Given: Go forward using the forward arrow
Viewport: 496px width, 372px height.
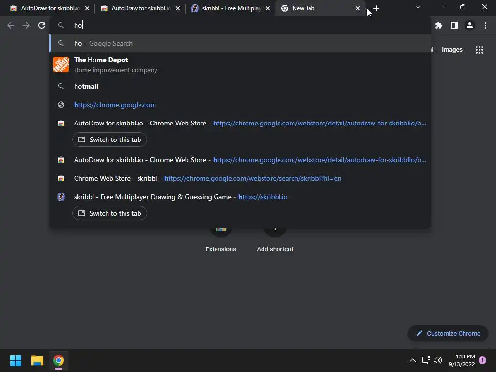Looking at the screenshot, I should coord(26,25).
